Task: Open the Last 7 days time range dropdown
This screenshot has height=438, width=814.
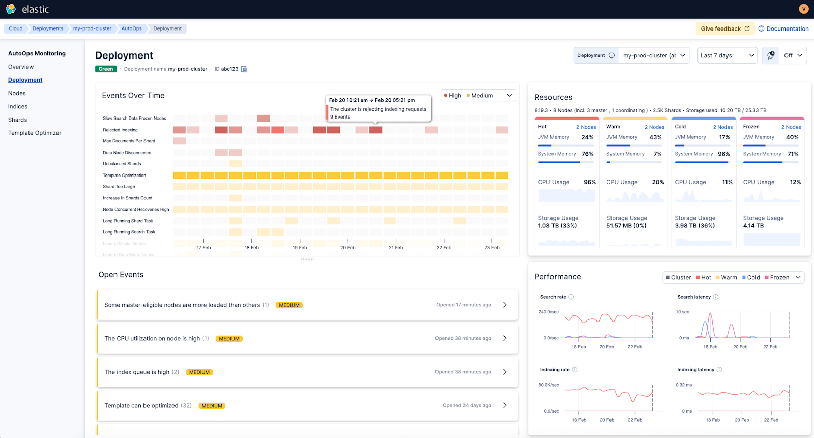Action: pos(727,55)
